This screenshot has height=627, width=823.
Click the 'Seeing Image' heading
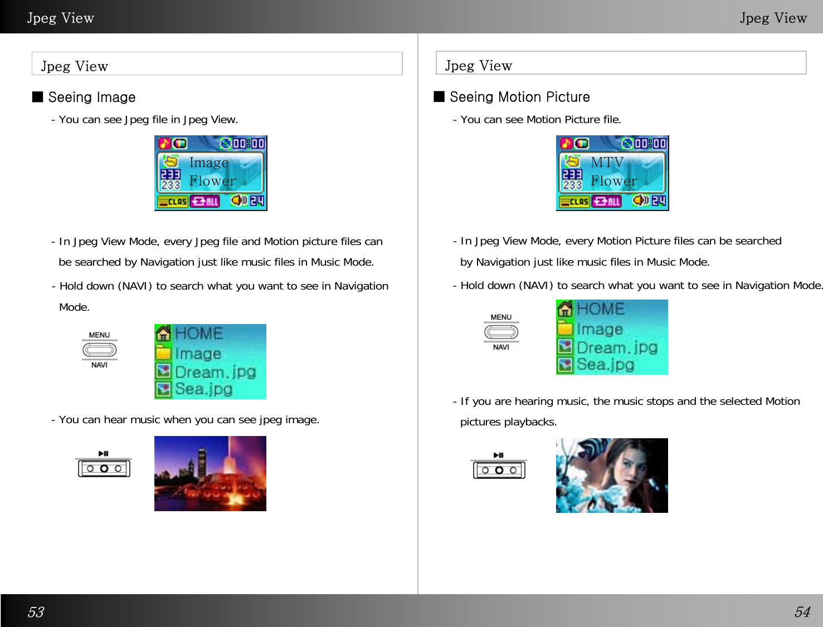pos(91,97)
